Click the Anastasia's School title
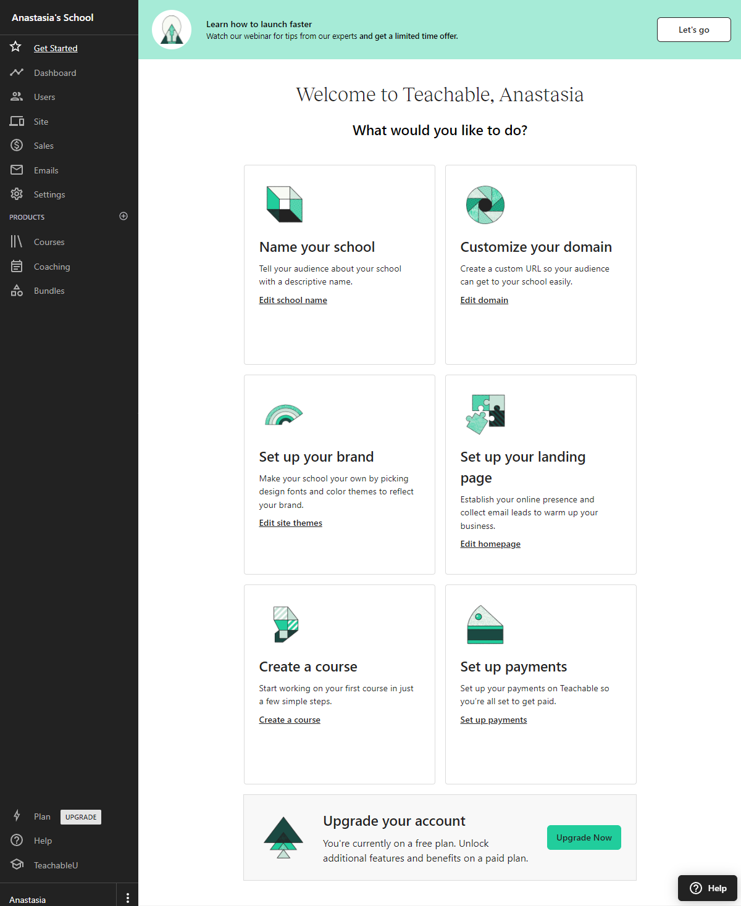The width and height of the screenshot is (741, 906). (x=52, y=17)
